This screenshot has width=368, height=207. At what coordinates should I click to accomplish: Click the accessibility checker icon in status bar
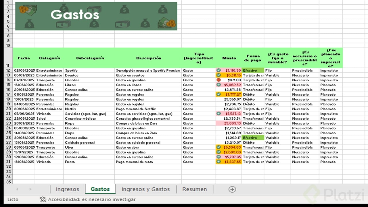point(43,199)
